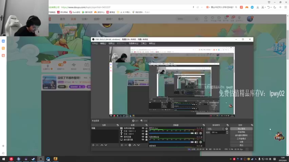Open OBS Edit menu
Viewport: 289px width, 162px height.
point(103,44)
